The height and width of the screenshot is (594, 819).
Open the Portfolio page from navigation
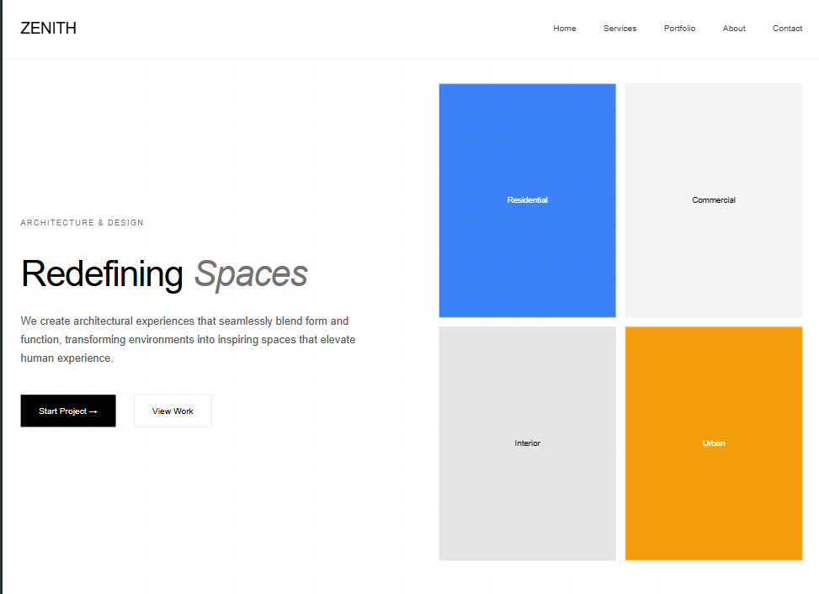click(679, 29)
